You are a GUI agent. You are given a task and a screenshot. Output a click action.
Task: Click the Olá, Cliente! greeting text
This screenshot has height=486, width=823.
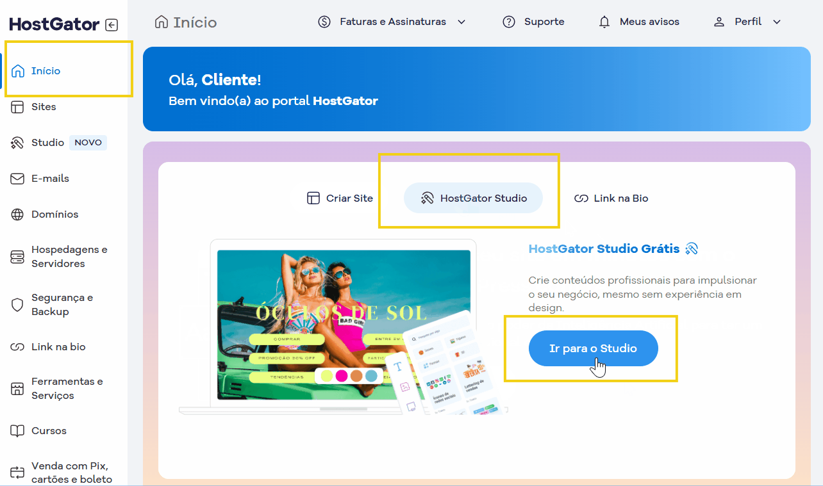[215, 80]
